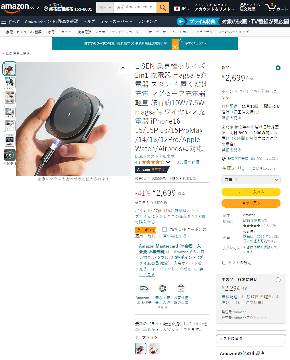Screen dimensions: 290x360
Task: Select the white color variant swatch
Action: 155,349
